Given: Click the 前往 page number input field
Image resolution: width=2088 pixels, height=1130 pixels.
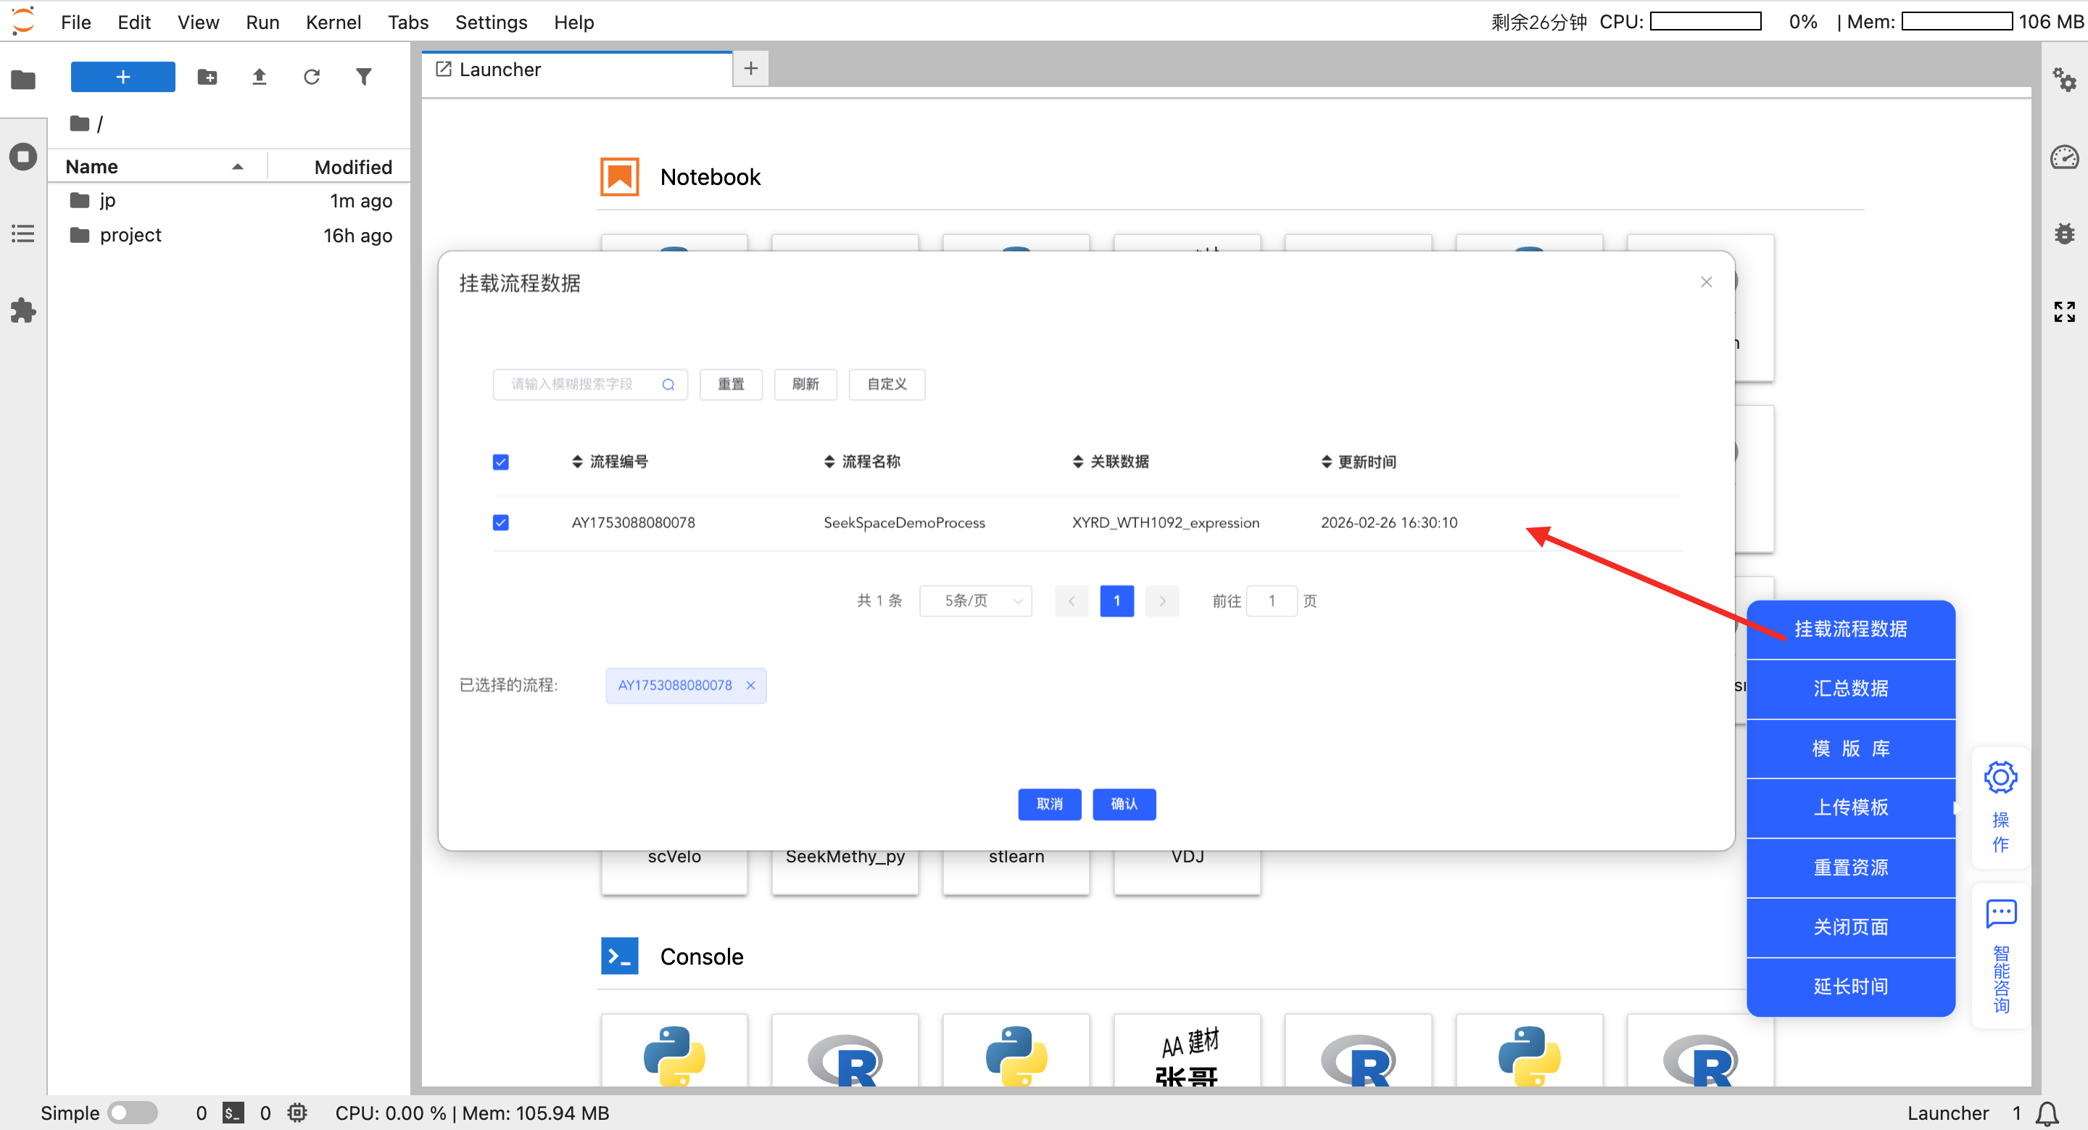Looking at the screenshot, I should pos(1271,601).
